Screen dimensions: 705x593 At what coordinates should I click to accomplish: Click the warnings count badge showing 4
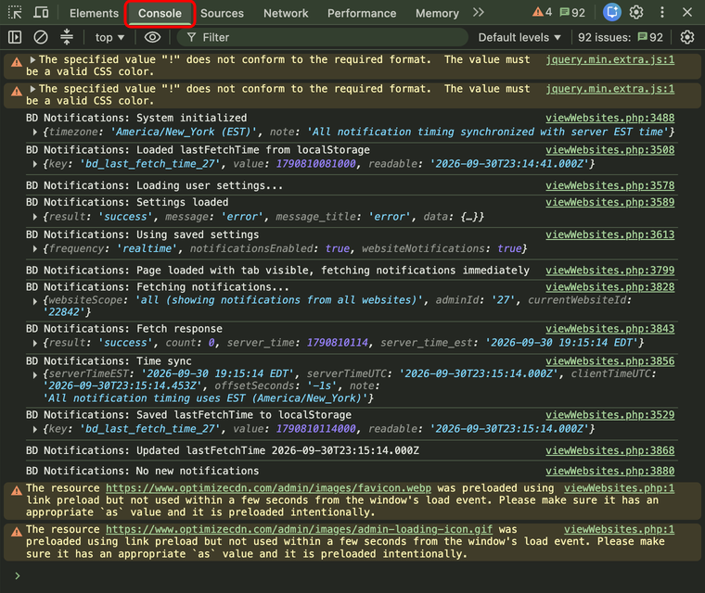point(542,13)
